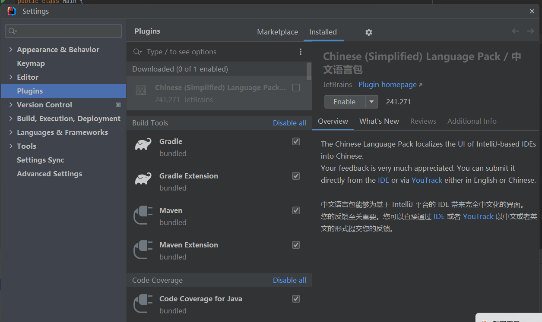Go forward using the right arrow
542x322 pixels.
pos(530,31)
